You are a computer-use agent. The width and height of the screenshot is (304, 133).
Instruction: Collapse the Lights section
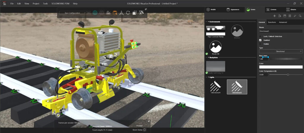[208, 77]
